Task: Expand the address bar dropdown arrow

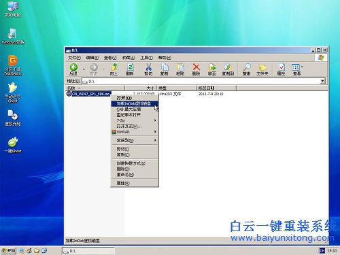Action: point(322,81)
